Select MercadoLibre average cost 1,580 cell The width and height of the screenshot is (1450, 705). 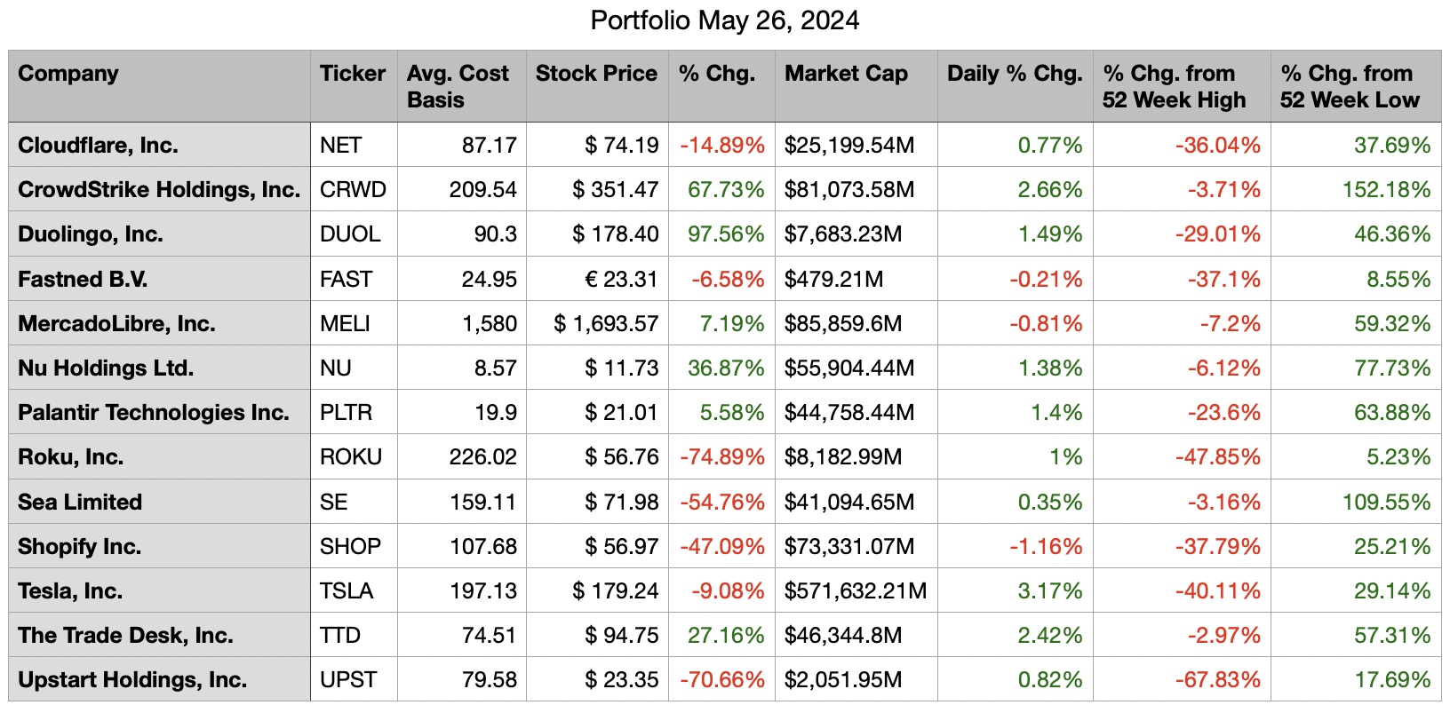[x=489, y=324]
